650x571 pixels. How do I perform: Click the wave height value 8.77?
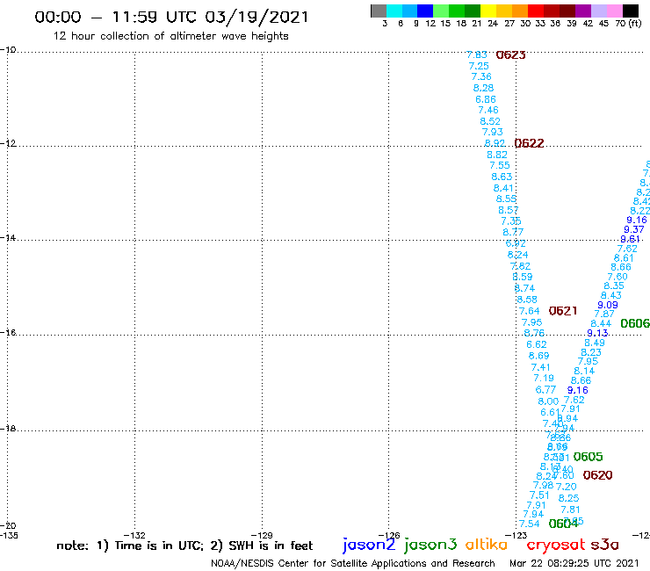pos(513,232)
